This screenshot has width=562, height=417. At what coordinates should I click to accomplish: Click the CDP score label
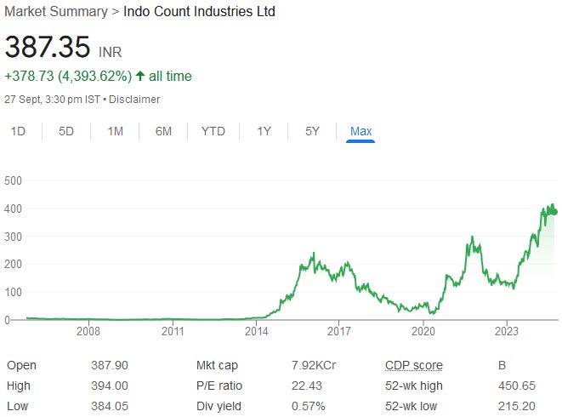414,365
